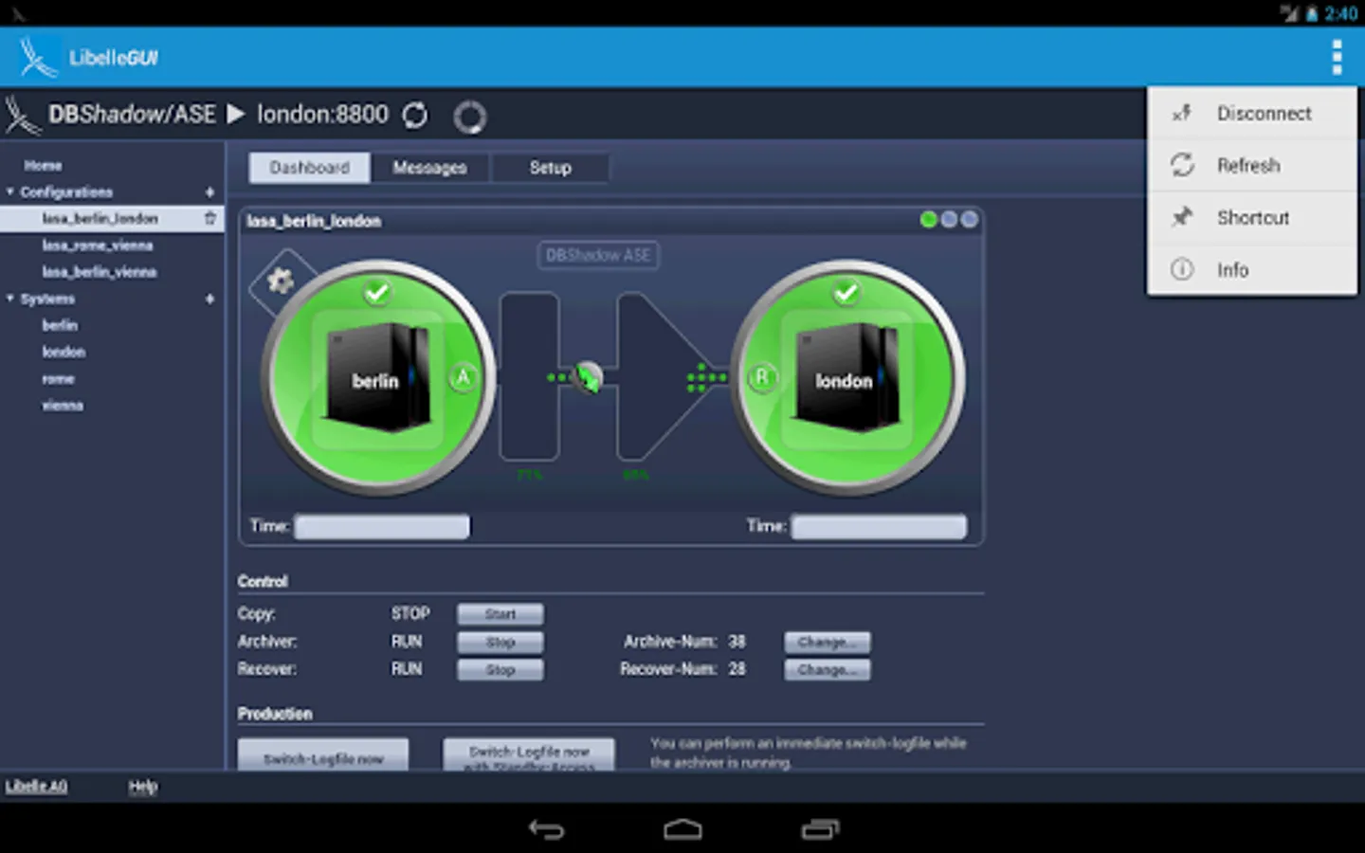Select lasa_rome_vienna configuration
The height and width of the screenshot is (853, 1365).
97,245
